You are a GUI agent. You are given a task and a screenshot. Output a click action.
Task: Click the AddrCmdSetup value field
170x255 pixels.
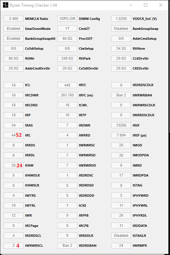click(121, 38)
